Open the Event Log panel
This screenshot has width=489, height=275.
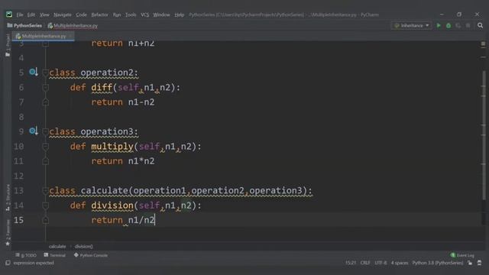pyautogui.click(x=462, y=255)
